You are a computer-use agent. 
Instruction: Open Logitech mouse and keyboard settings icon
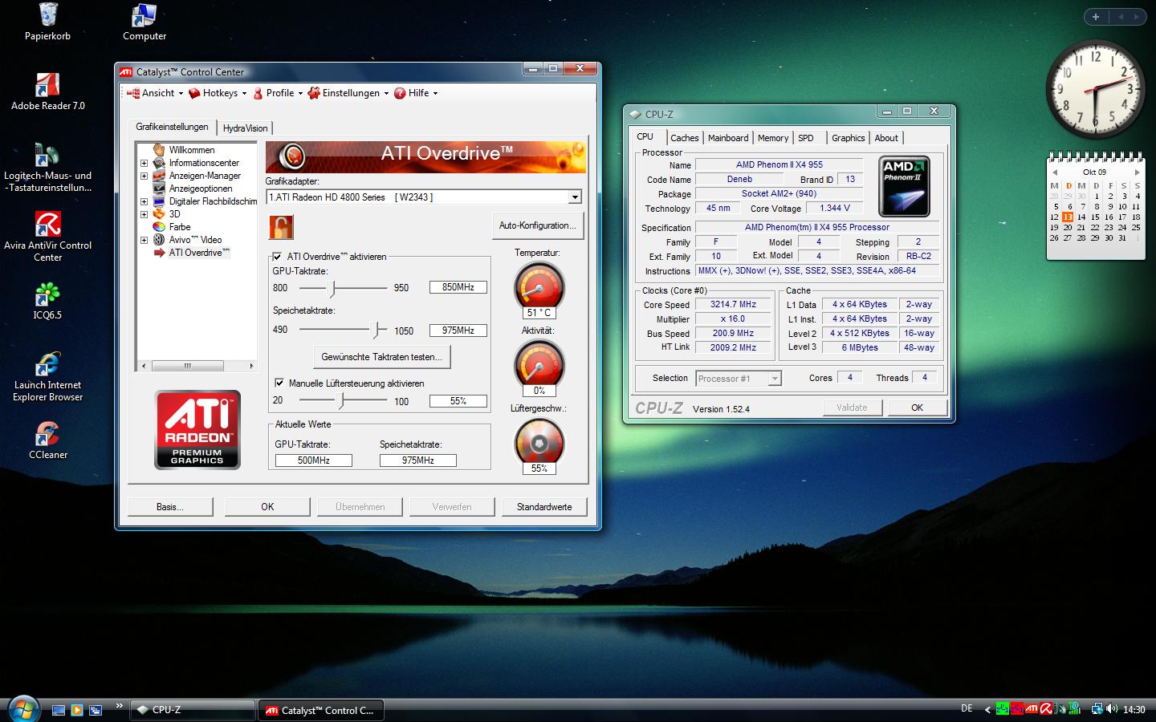coord(47,156)
